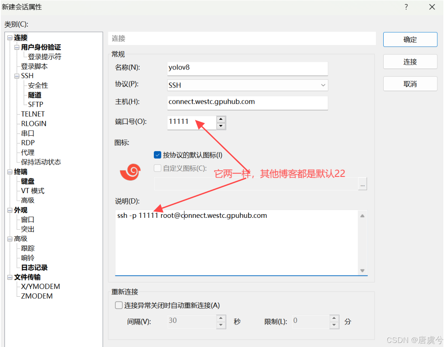Screen dimensions: 445x347
Task: Increase port number with up arrow
Action: (221, 119)
